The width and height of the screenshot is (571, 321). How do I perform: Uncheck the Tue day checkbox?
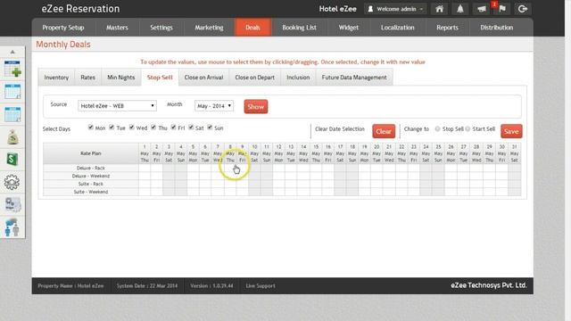[112, 127]
